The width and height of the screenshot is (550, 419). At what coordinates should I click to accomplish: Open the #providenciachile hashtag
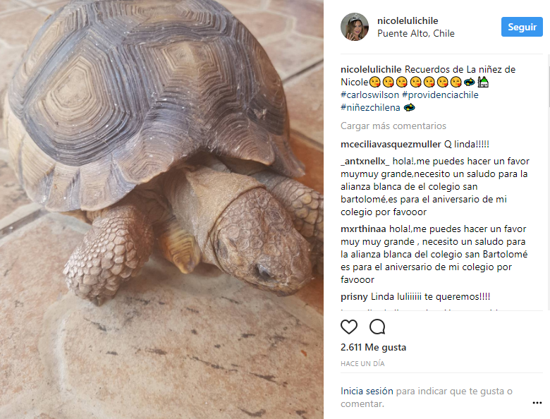tap(440, 95)
